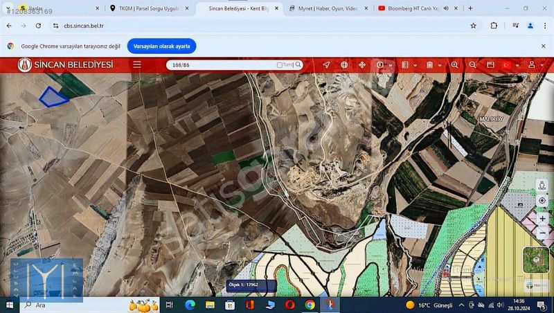Click the globe full extent icon

[x=344, y=64]
